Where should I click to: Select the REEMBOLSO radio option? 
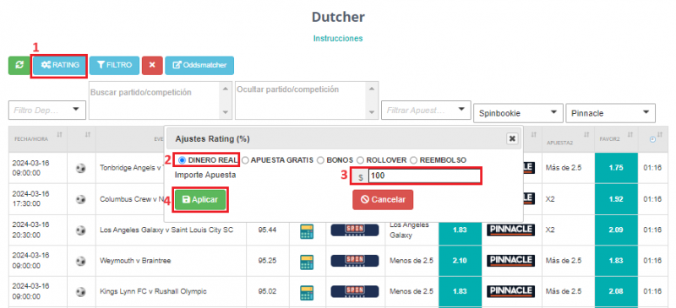(x=413, y=160)
